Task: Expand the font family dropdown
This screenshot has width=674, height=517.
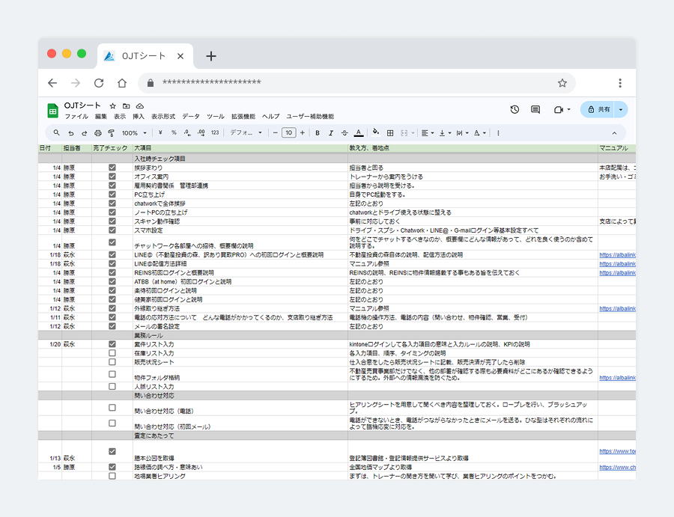Action: tap(246, 132)
